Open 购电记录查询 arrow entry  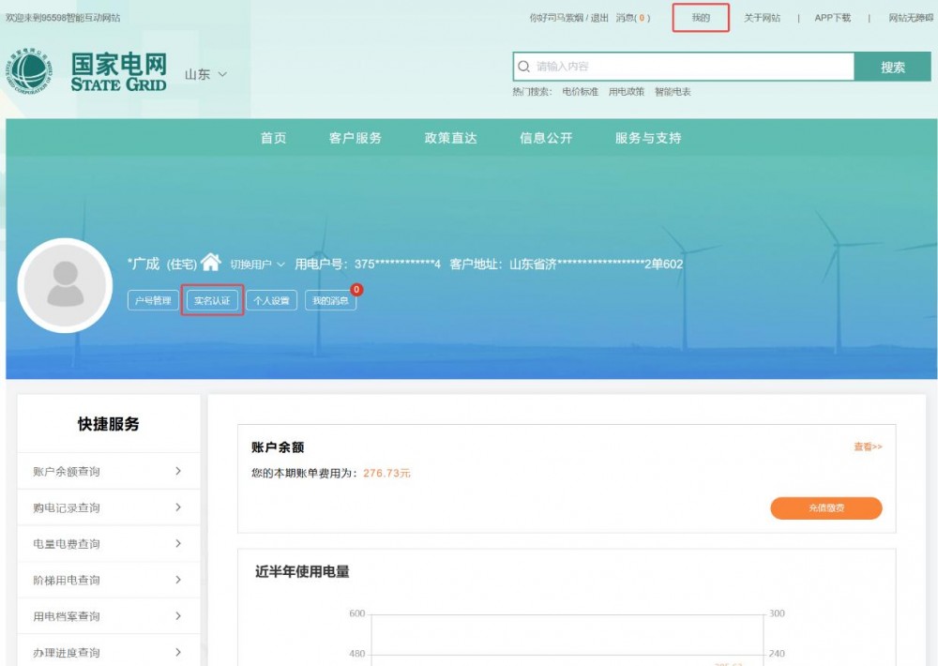[177, 507]
